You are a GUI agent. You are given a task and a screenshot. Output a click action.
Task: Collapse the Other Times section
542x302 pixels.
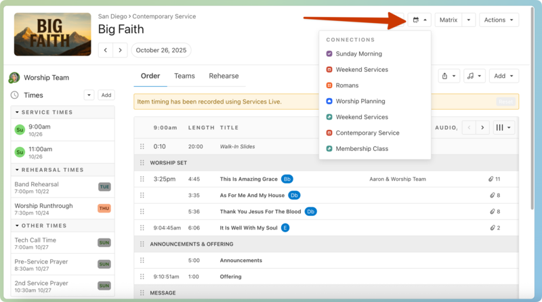click(18, 225)
